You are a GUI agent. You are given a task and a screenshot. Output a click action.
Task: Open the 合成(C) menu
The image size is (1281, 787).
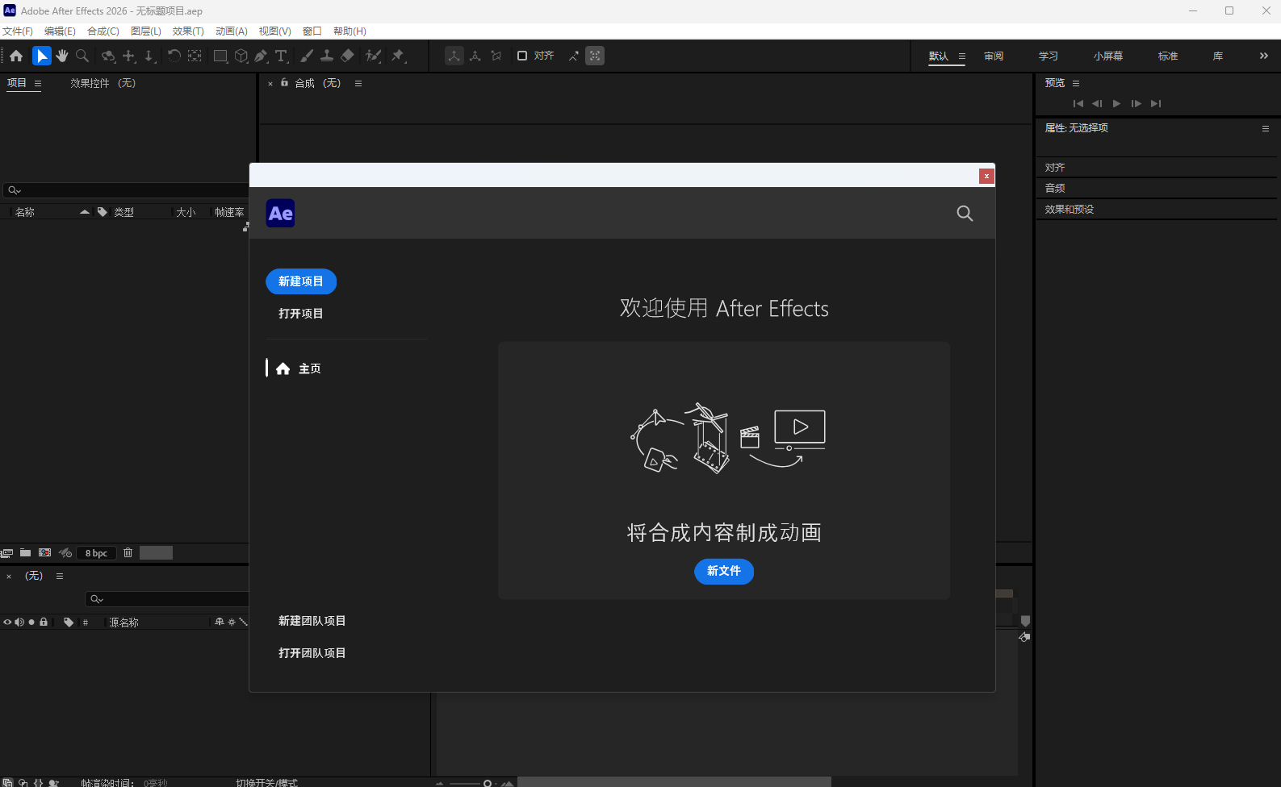tap(103, 31)
